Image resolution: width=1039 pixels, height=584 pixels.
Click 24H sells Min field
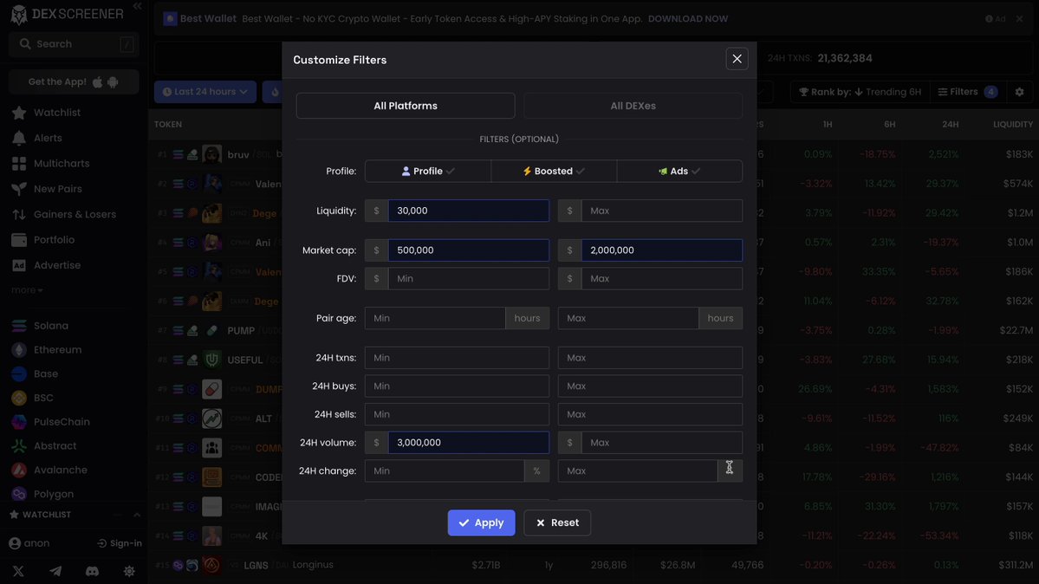[x=457, y=414]
